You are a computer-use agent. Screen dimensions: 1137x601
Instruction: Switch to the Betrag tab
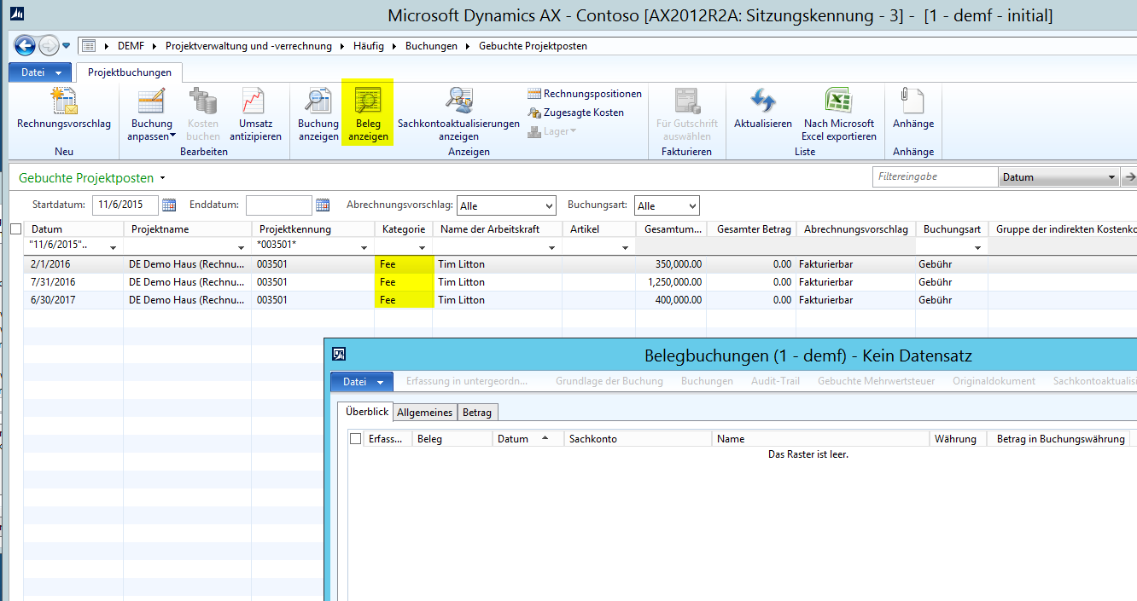pos(477,413)
